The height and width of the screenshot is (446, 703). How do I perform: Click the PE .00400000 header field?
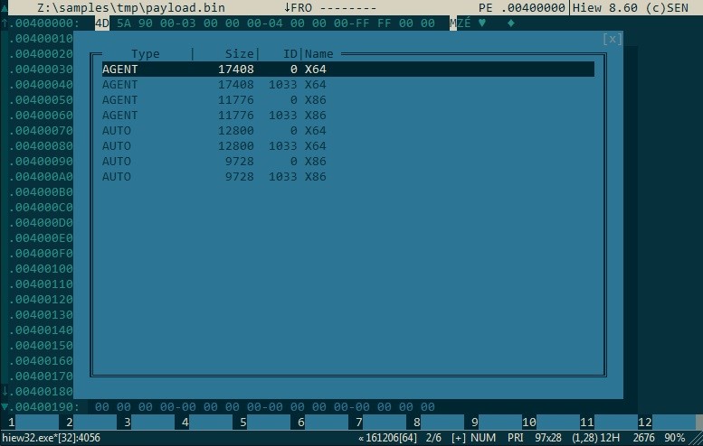click(522, 7)
